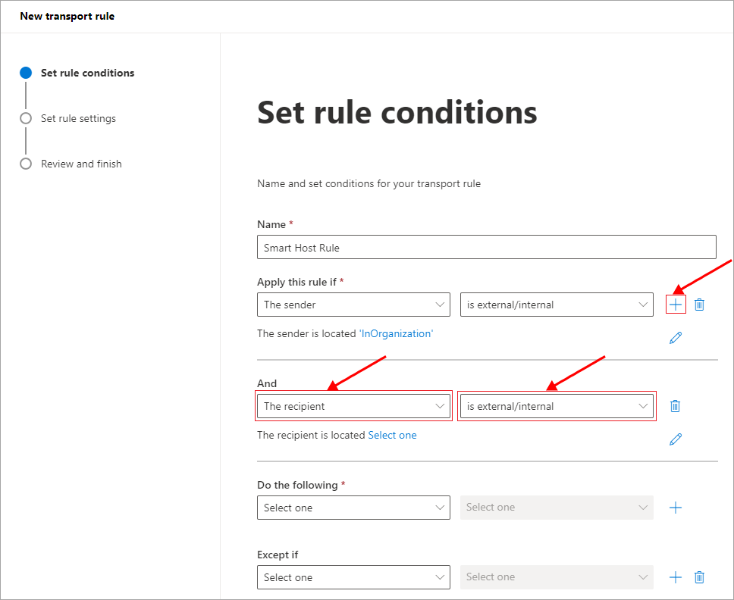734x600 pixels.
Task: Click 'Select one' recipient location link
Action: point(392,435)
